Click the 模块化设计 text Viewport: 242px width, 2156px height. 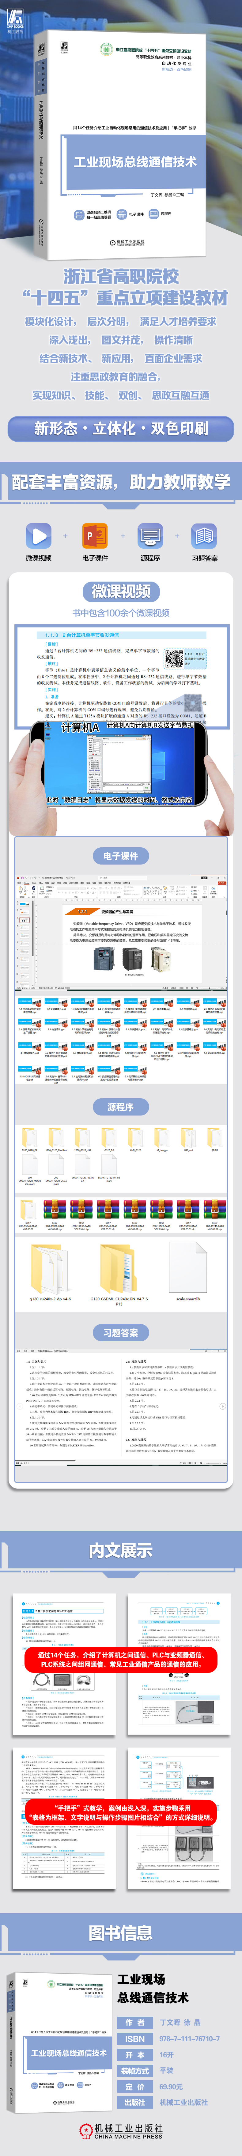[x=50, y=321]
